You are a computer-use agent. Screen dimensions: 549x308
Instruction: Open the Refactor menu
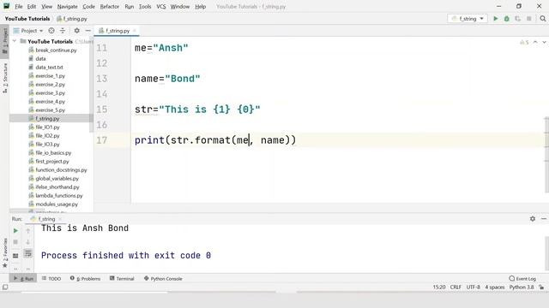point(109,6)
